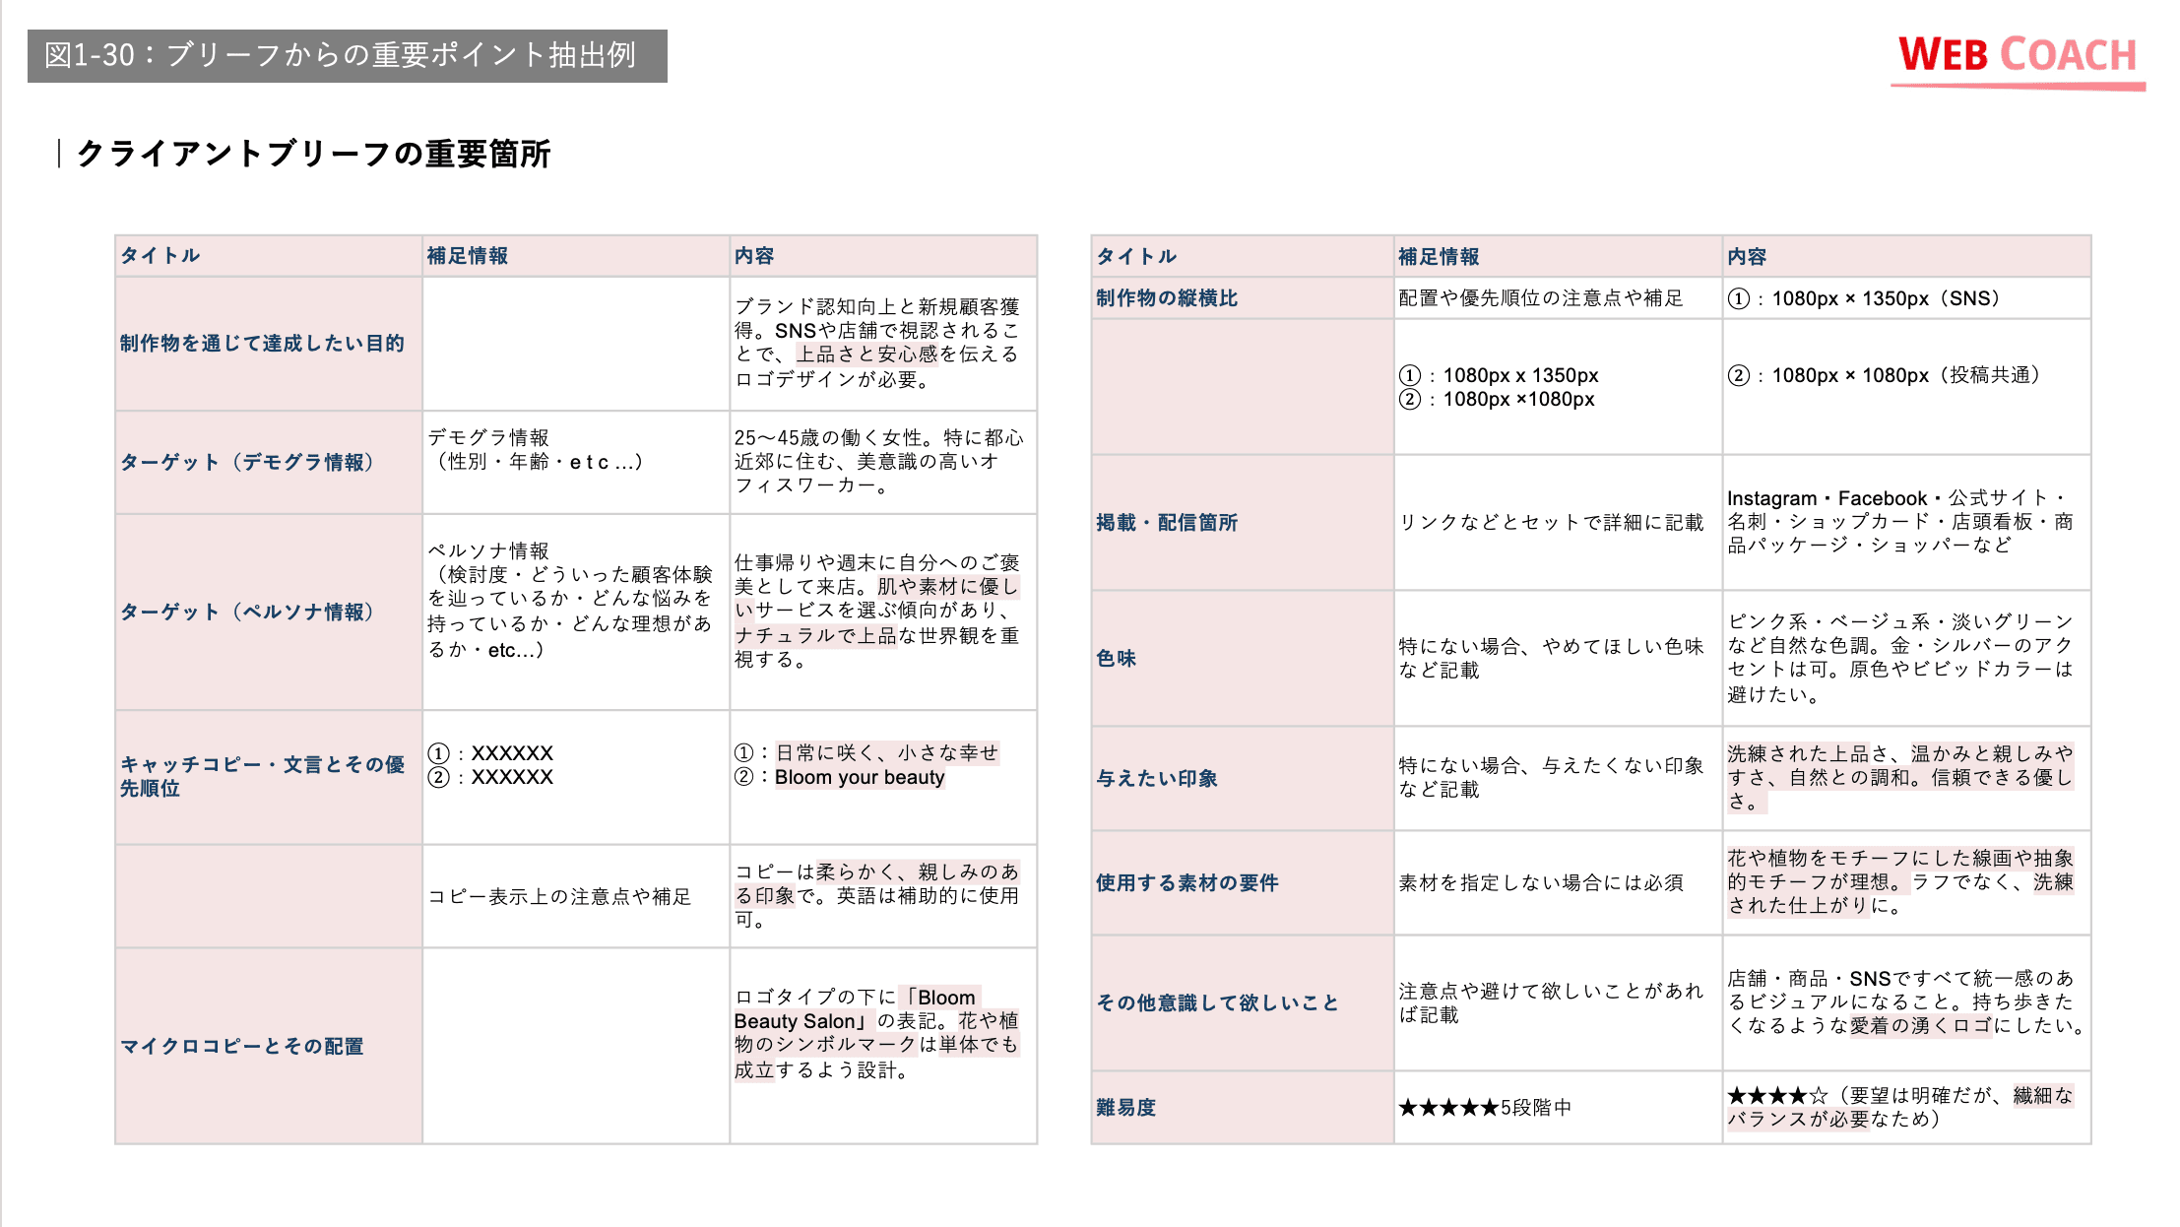Select cell 素材を指定しない場合には必須

[x=1559, y=883]
